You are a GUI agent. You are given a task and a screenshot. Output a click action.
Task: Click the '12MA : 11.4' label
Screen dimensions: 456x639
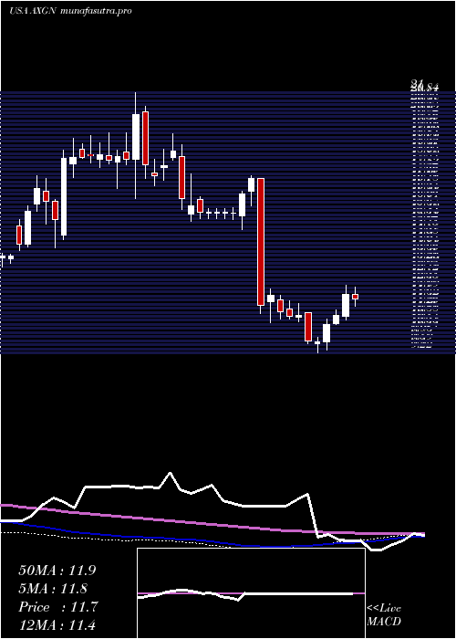(57, 624)
